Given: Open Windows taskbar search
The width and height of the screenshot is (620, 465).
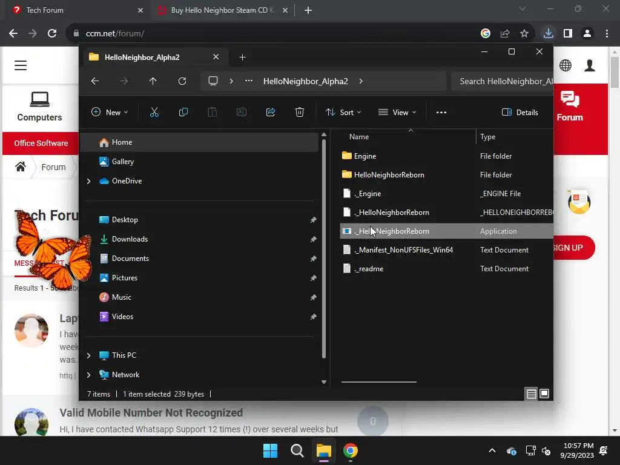Looking at the screenshot, I should pyautogui.click(x=297, y=450).
